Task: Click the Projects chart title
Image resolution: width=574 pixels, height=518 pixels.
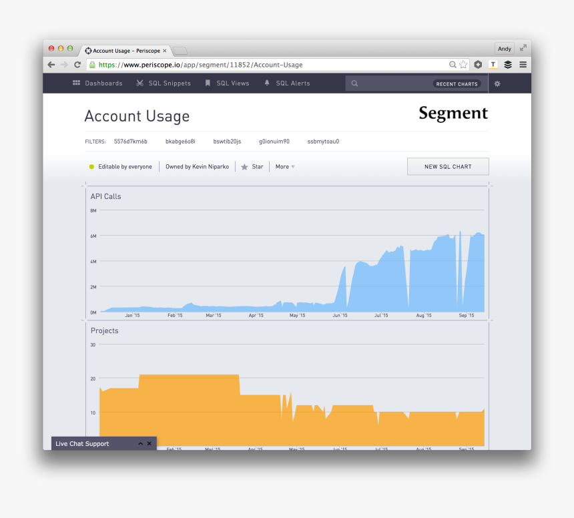Action: point(104,330)
